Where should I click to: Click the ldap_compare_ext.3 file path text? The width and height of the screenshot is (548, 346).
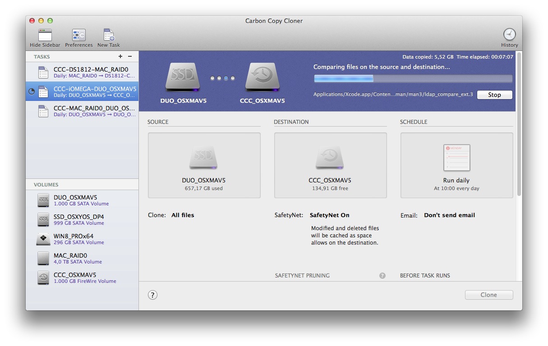[393, 95]
